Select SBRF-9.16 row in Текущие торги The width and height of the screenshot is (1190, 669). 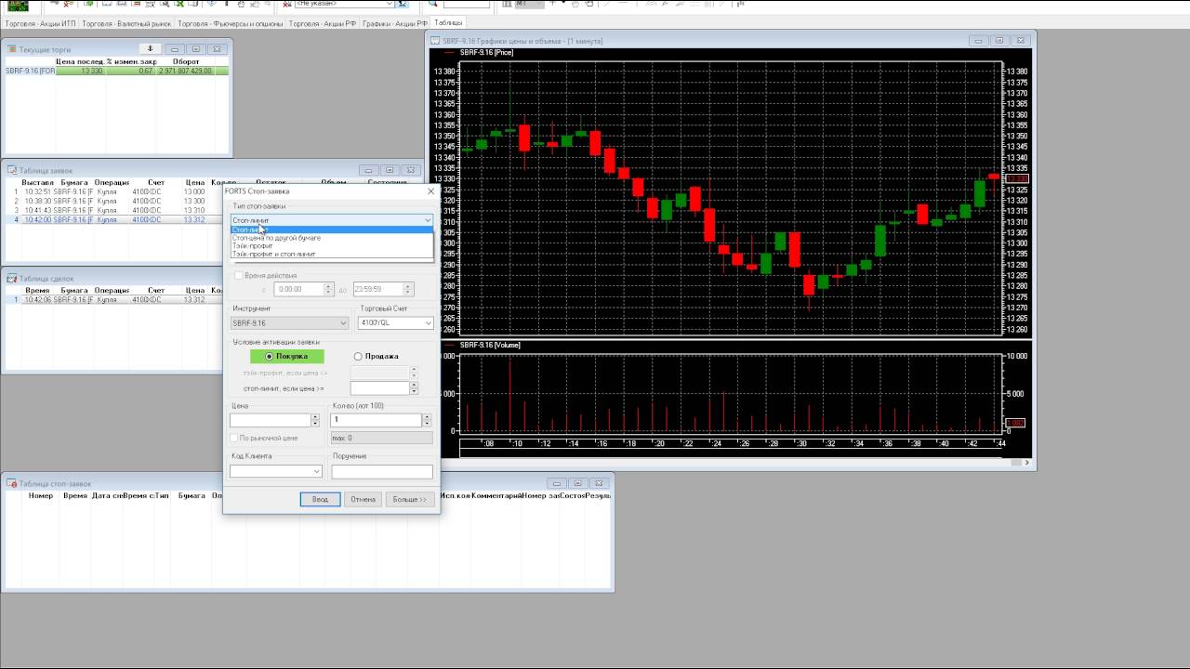[116, 71]
